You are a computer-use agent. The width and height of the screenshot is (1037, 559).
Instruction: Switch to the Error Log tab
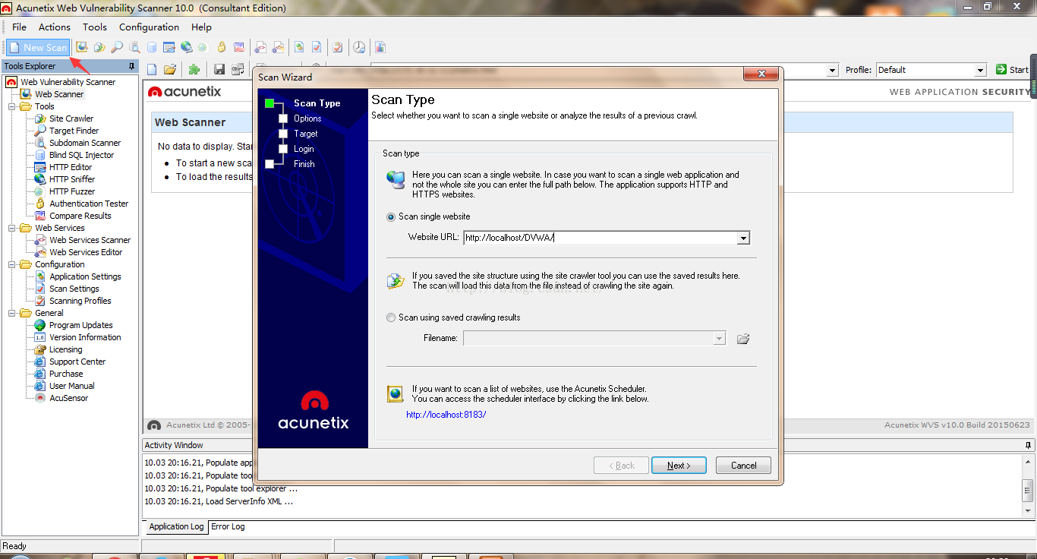[228, 526]
